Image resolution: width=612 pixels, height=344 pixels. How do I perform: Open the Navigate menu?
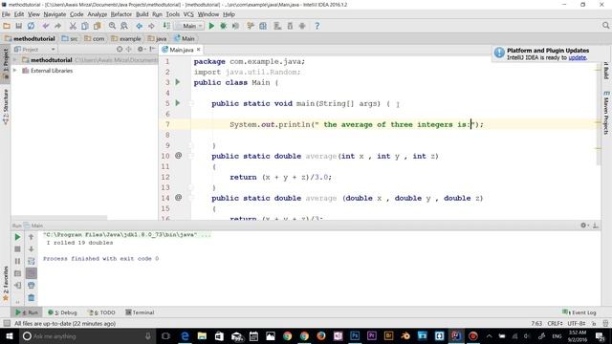(x=55, y=14)
